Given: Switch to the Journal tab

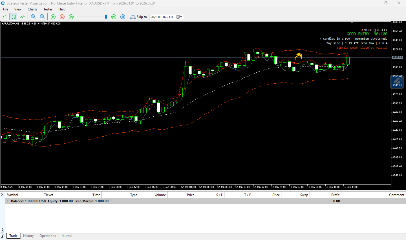Looking at the screenshot, I should pos(67,236).
